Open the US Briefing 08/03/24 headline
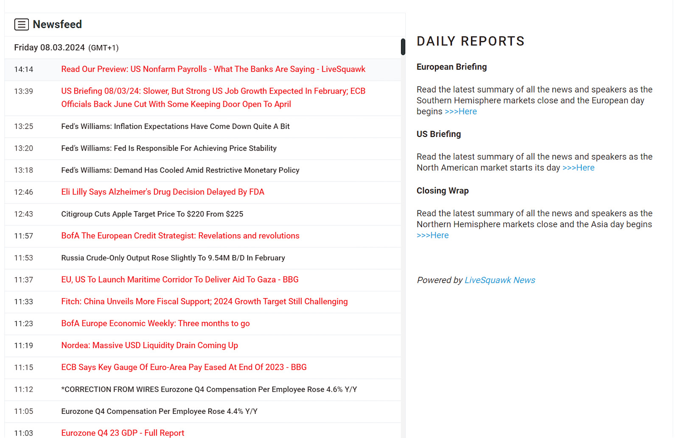Viewport: 679px width, 438px height. 213,98
